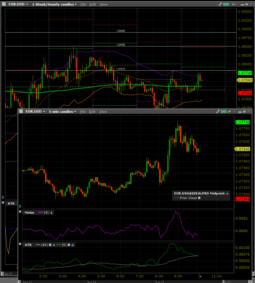Click chart app icon in 5 min candles title bar
This screenshot has width=255, height=283.
[21, 111]
